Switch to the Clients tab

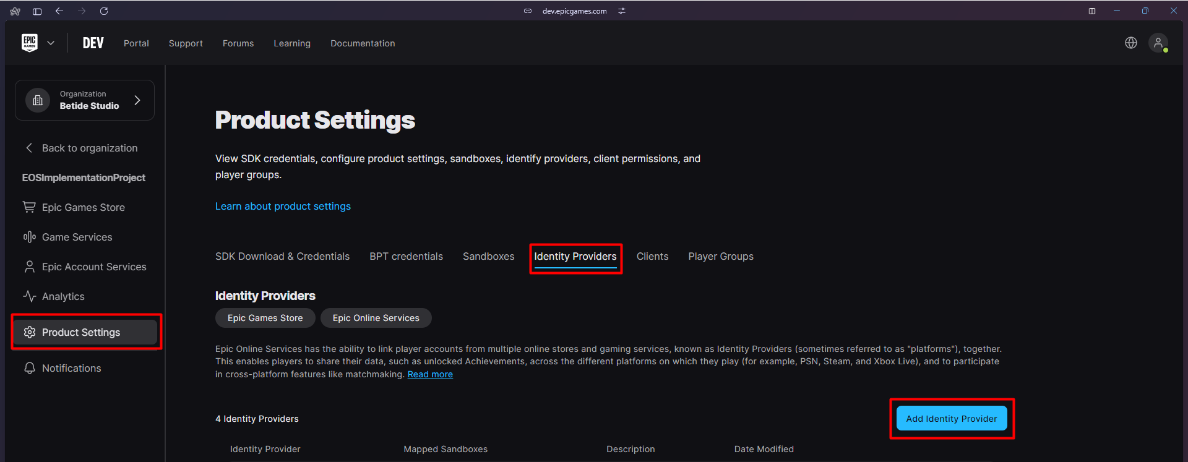[652, 256]
